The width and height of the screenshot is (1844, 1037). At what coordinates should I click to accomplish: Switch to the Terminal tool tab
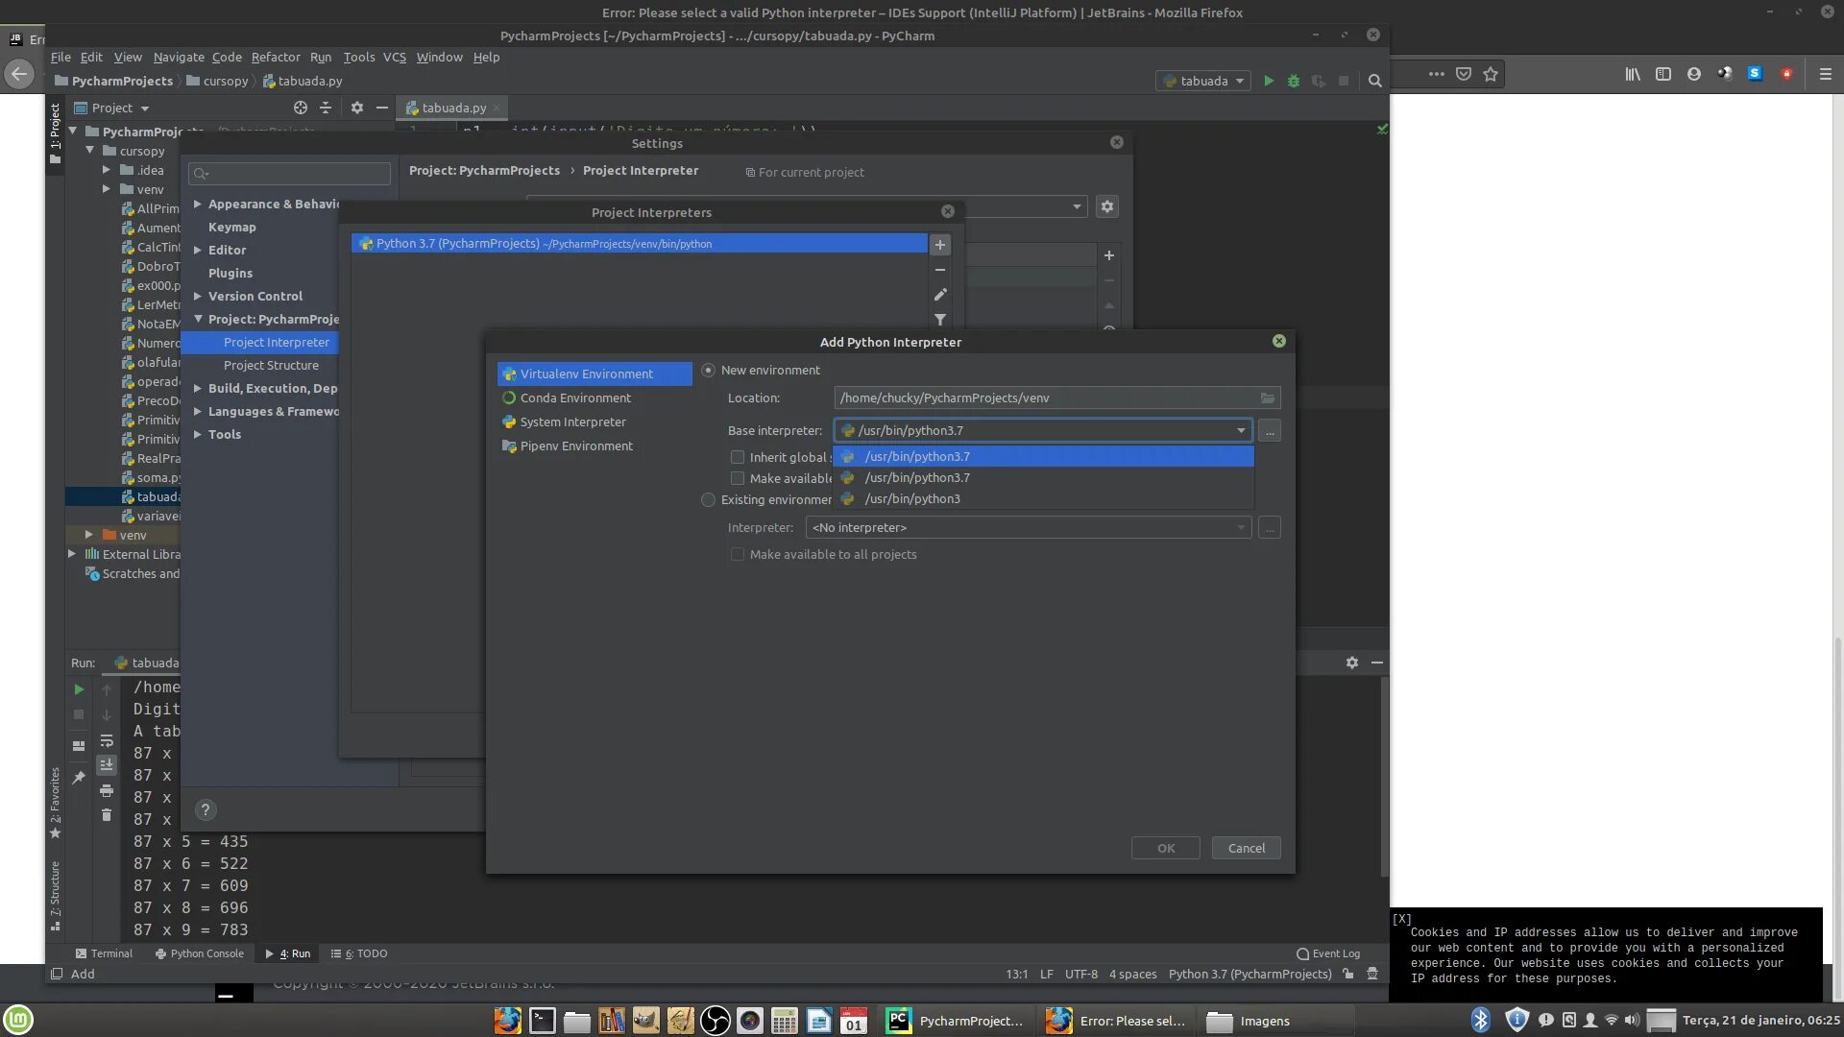click(x=104, y=954)
